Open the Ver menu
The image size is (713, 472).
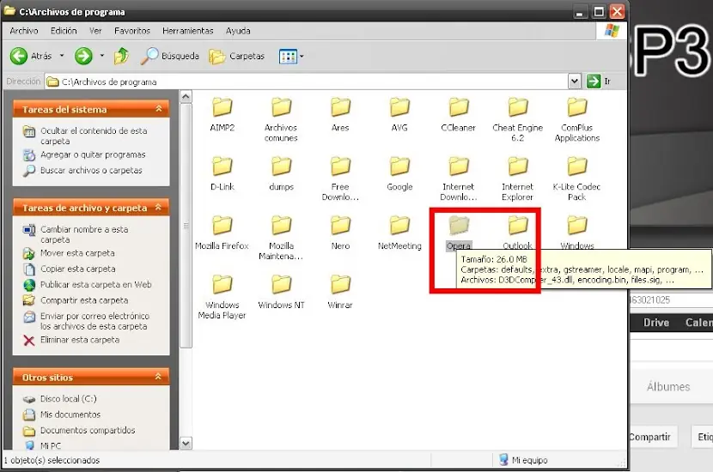(x=95, y=31)
